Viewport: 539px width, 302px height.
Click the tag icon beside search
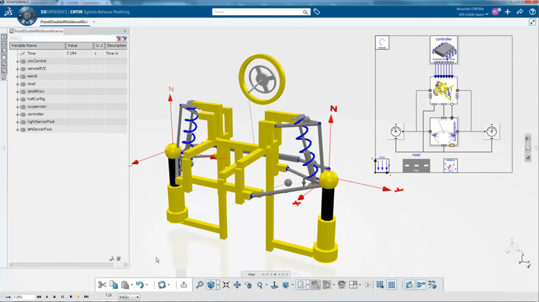click(x=317, y=12)
